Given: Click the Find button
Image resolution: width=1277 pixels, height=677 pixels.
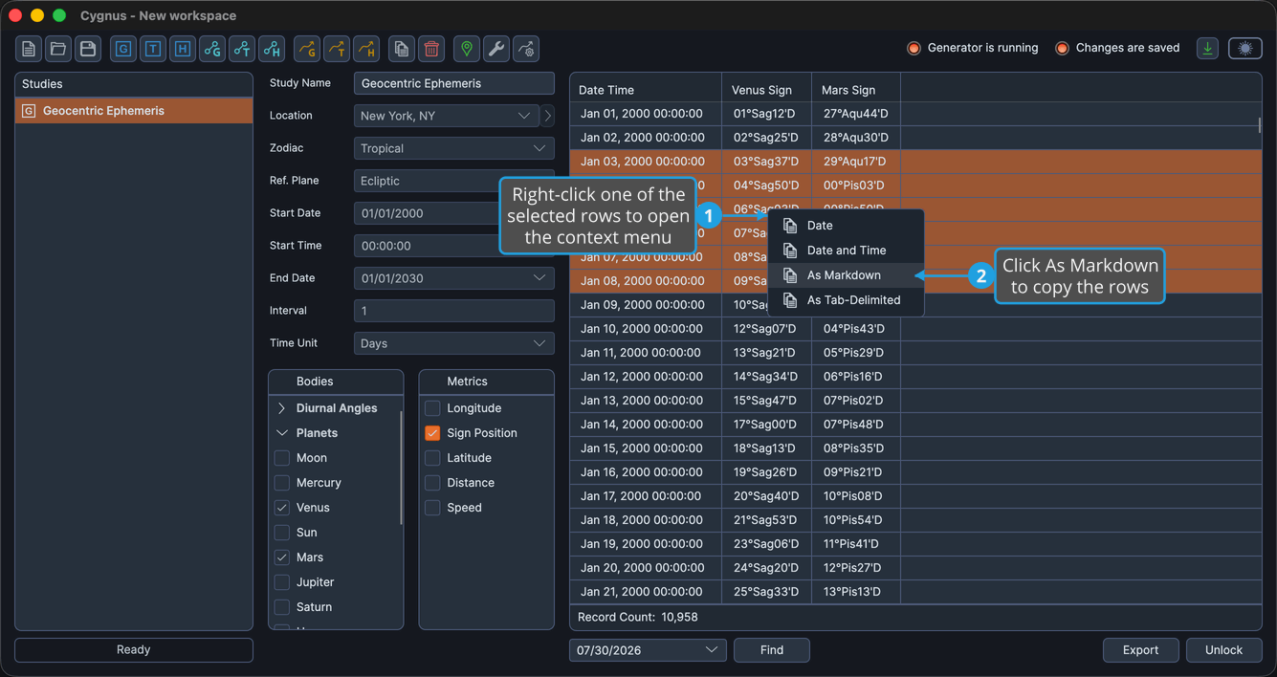Looking at the screenshot, I should pyautogui.click(x=772, y=650).
